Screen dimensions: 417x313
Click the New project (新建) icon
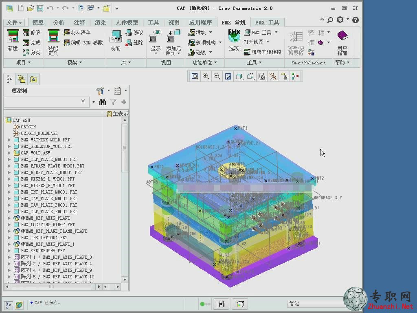coord(13,36)
